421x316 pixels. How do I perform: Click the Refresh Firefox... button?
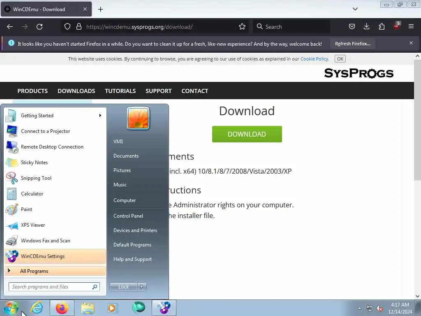click(x=352, y=44)
